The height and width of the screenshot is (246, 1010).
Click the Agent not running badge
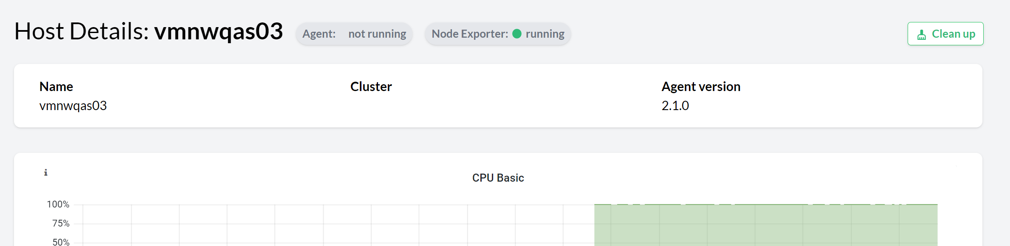354,34
